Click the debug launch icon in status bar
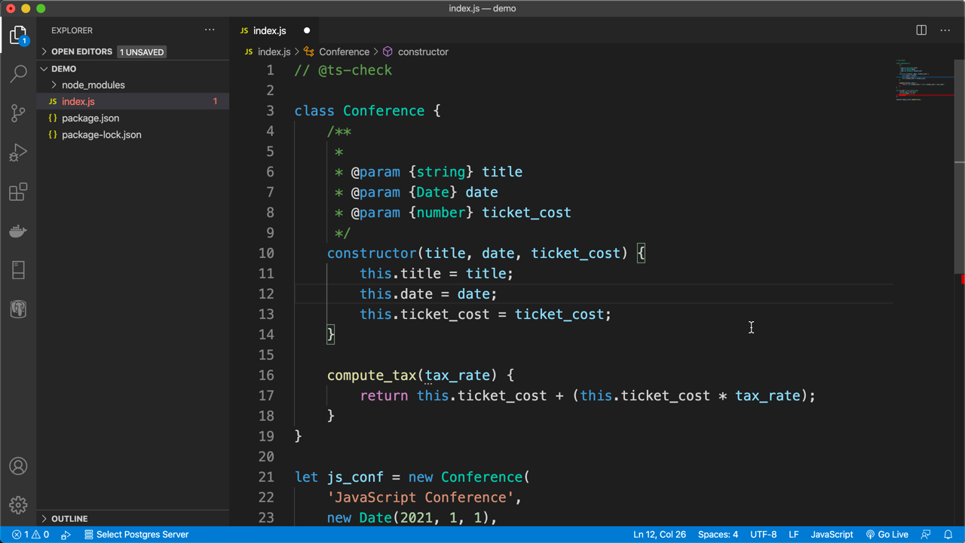 (x=66, y=534)
